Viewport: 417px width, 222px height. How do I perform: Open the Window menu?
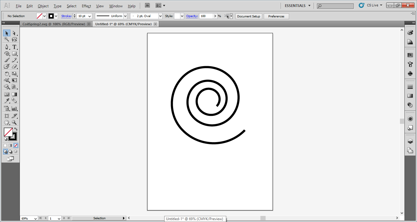116,6
